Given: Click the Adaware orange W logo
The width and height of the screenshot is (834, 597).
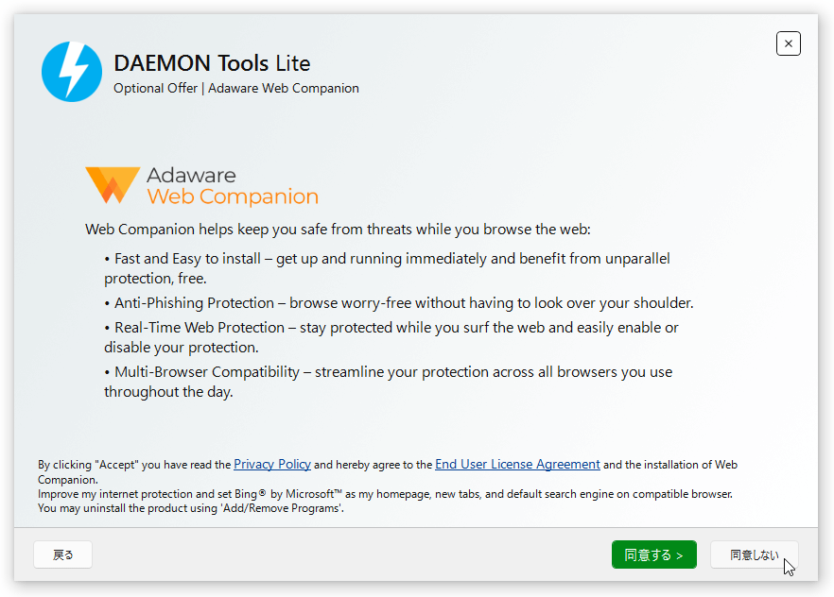Looking at the screenshot, I should pyautogui.click(x=113, y=185).
